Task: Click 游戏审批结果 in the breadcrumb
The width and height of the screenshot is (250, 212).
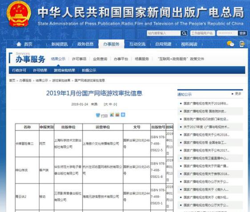Action: [x=61, y=81]
